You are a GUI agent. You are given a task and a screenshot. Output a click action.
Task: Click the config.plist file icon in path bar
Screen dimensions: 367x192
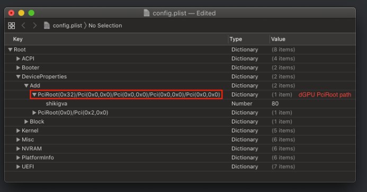coord(47,25)
